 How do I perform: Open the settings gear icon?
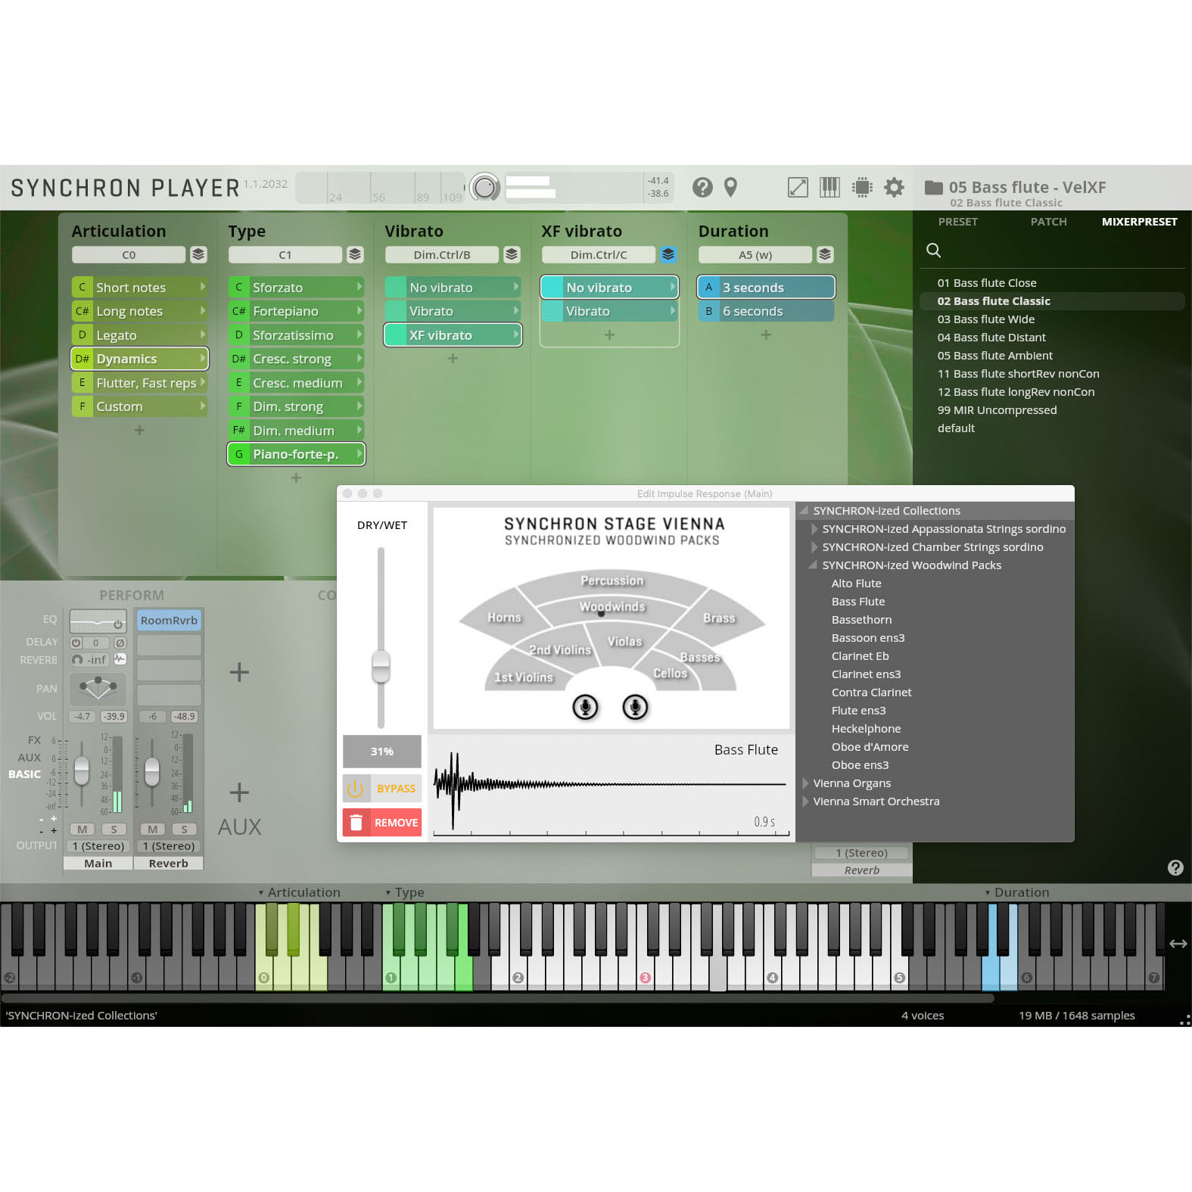[x=894, y=187]
